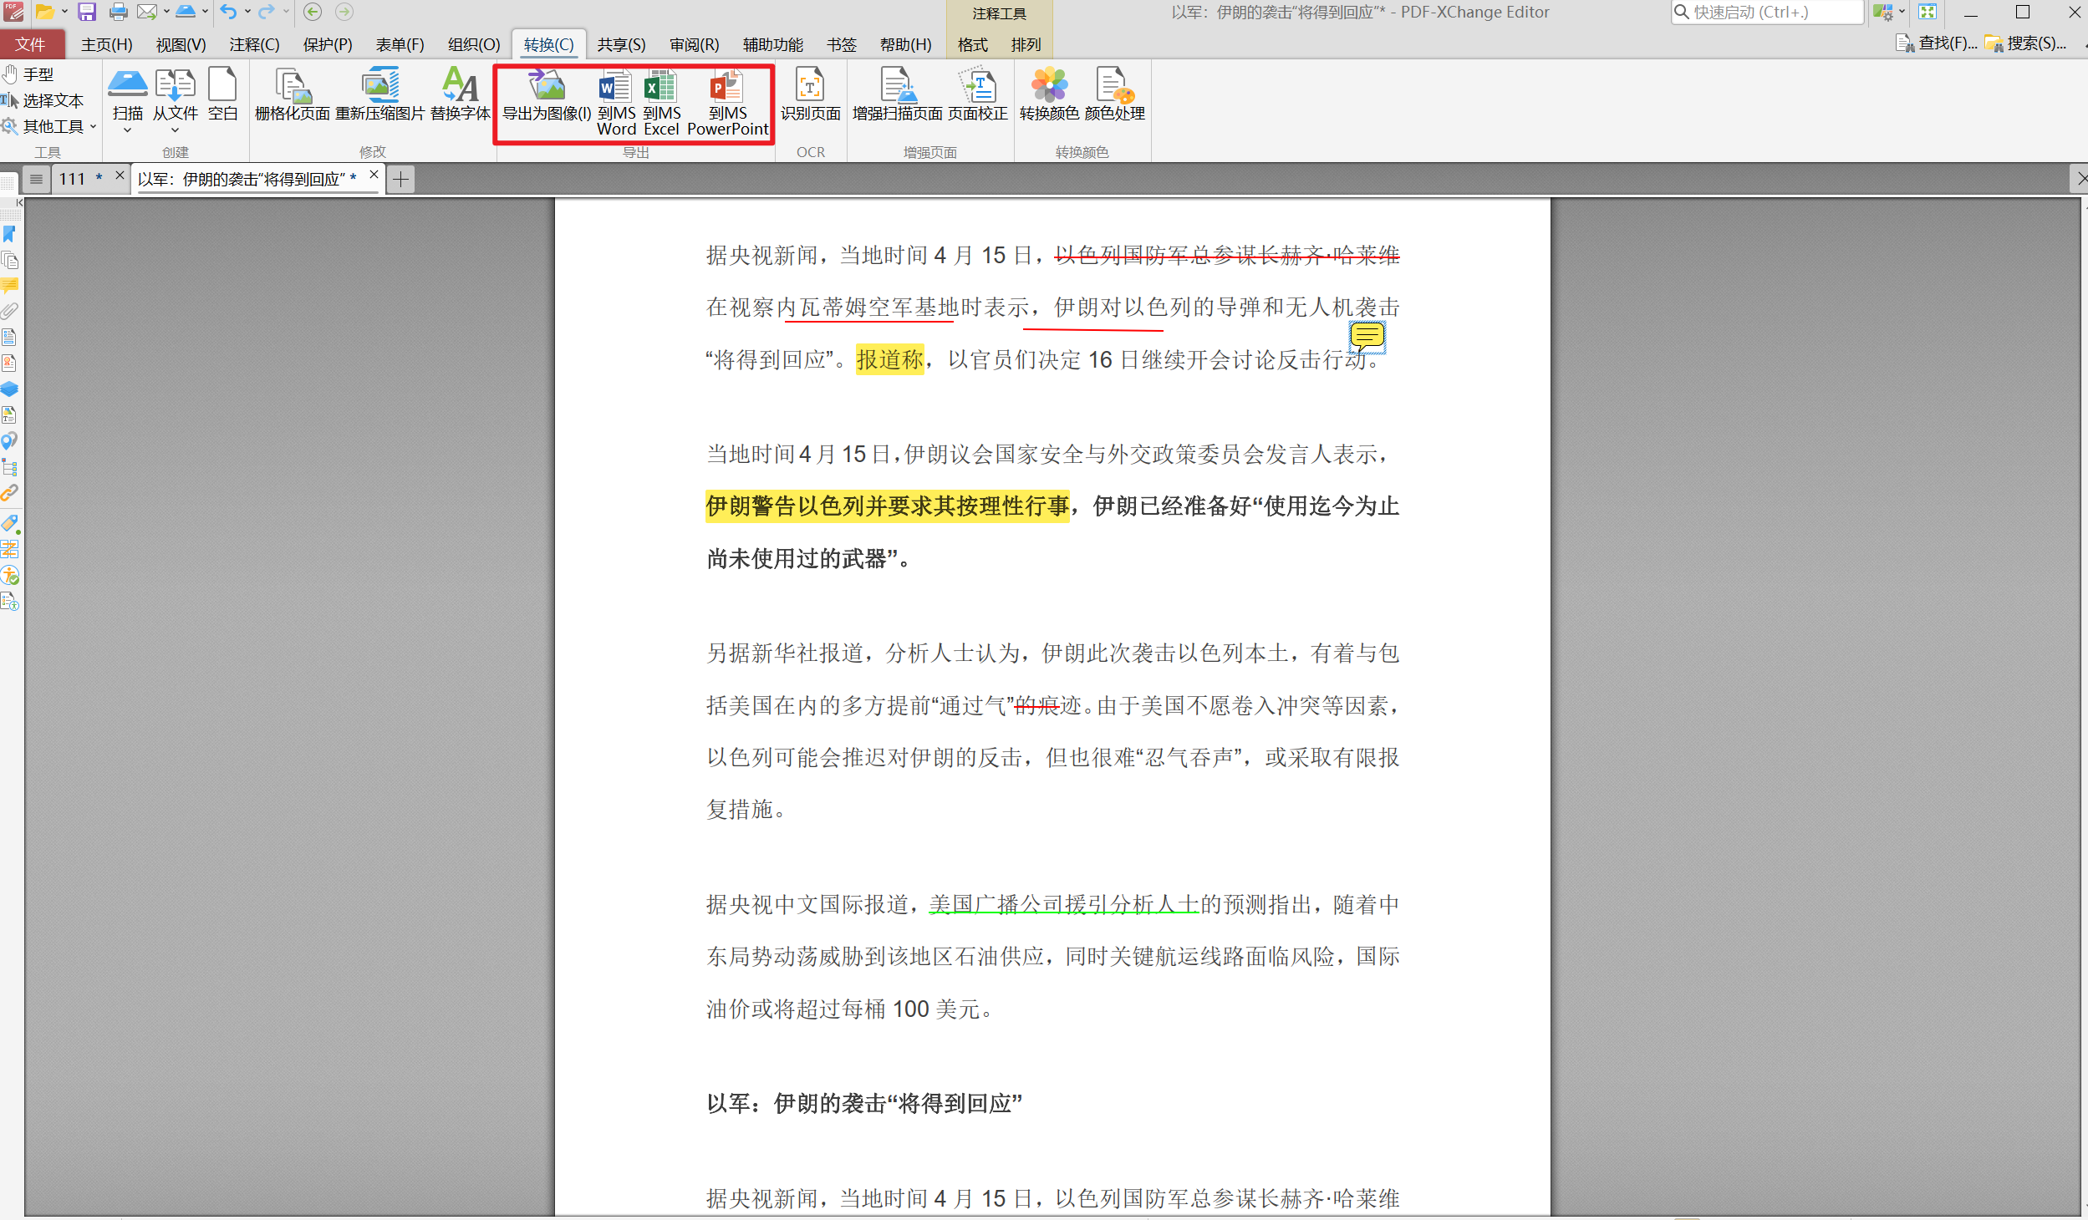Expand the Scan dropdown arrow
The width and height of the screenshot is (2088, 1220).
click(127, 130)
